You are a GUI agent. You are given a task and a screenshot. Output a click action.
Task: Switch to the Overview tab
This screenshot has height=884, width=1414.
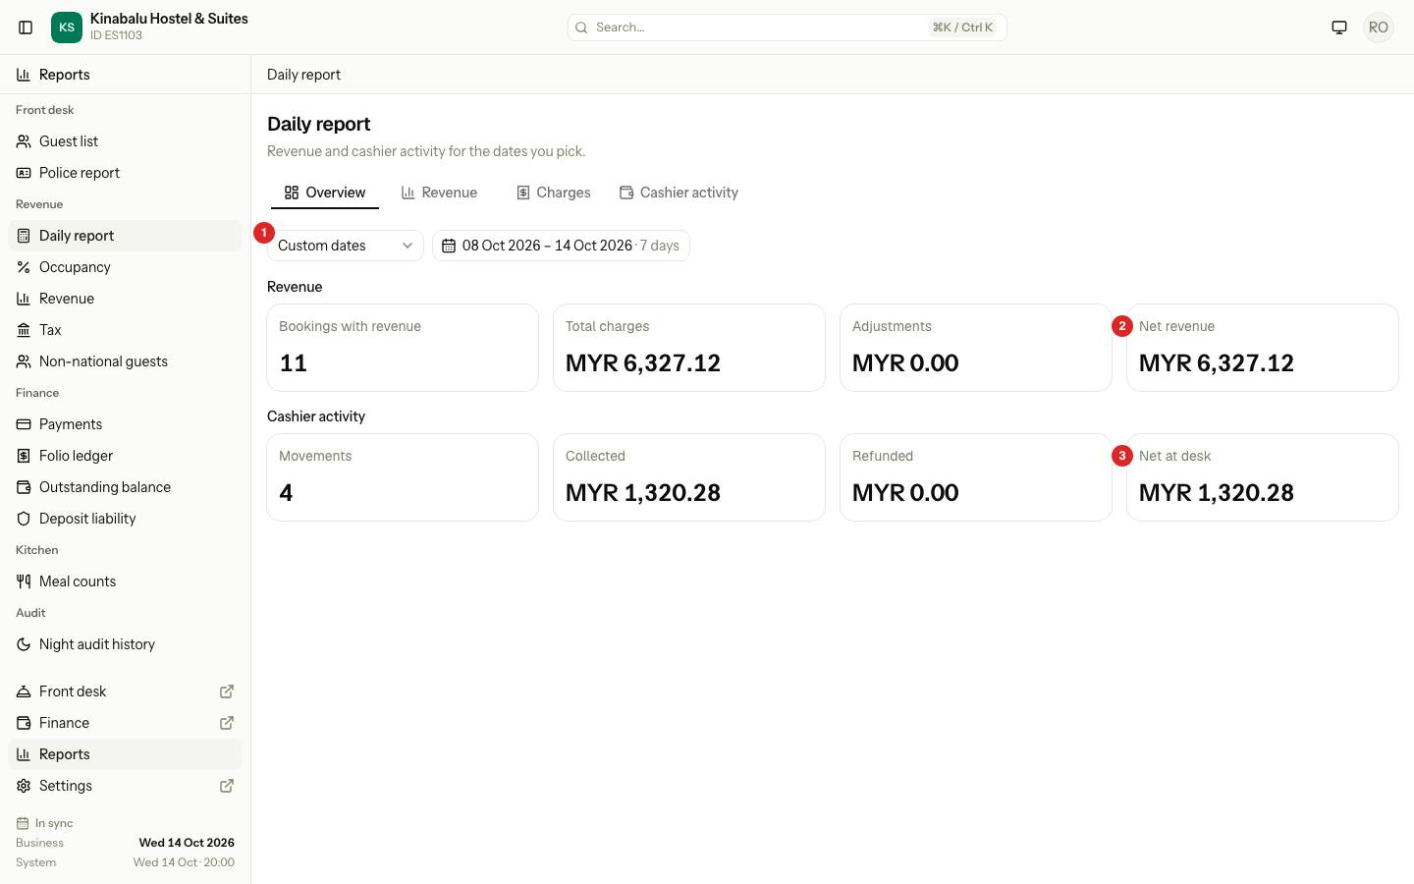click(325, 193)
